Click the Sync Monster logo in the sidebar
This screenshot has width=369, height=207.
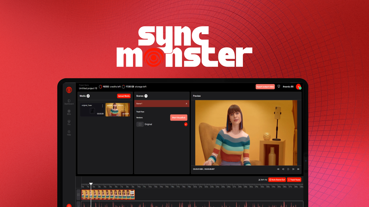pyautogui.click(x=69, y=89)
